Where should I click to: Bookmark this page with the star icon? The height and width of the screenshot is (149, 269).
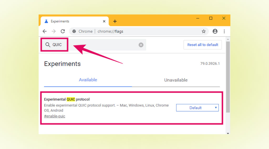coord(204,31)
